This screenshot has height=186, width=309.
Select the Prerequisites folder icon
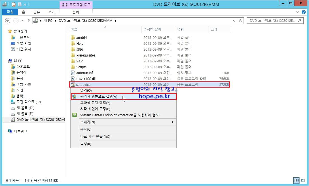(73, 55)
